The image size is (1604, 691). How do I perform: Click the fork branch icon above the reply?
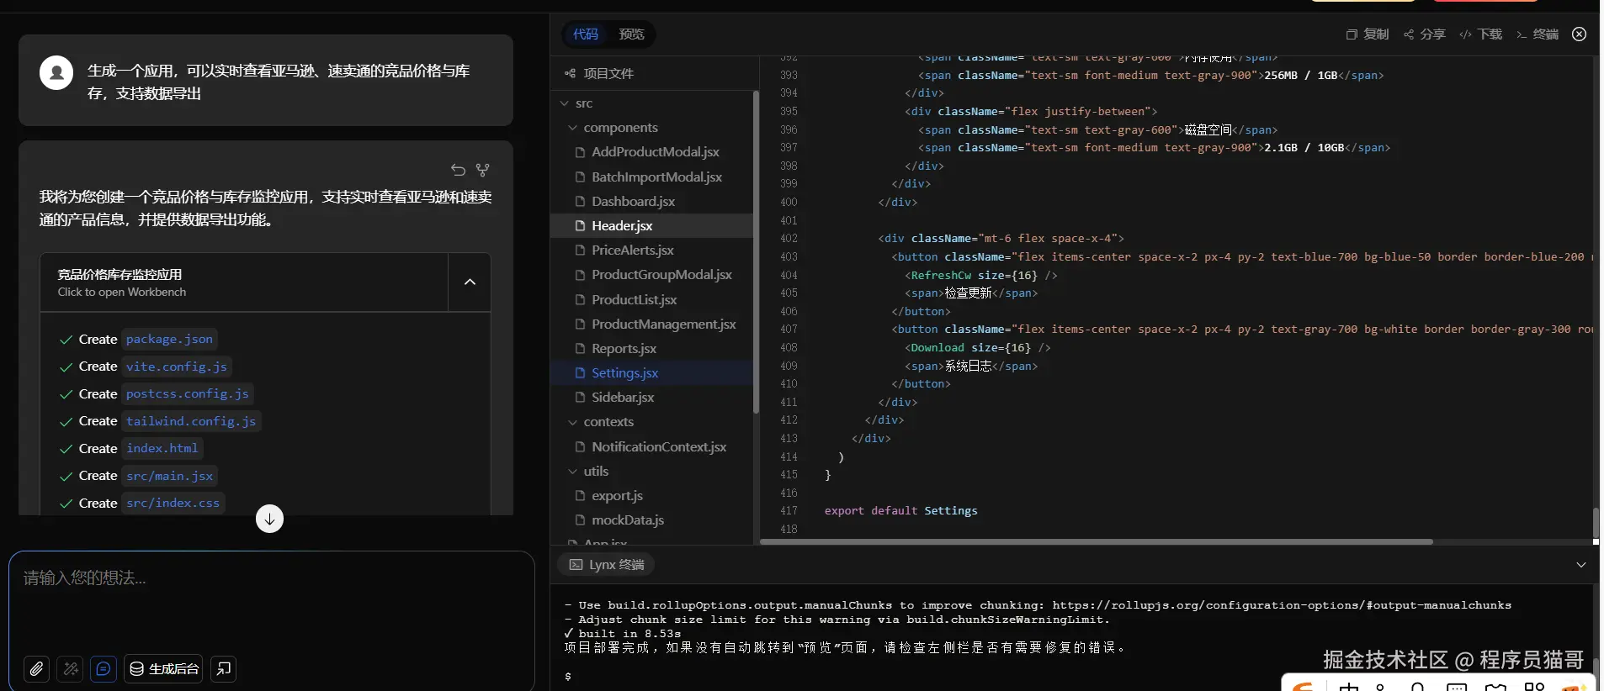pos(482,170)
